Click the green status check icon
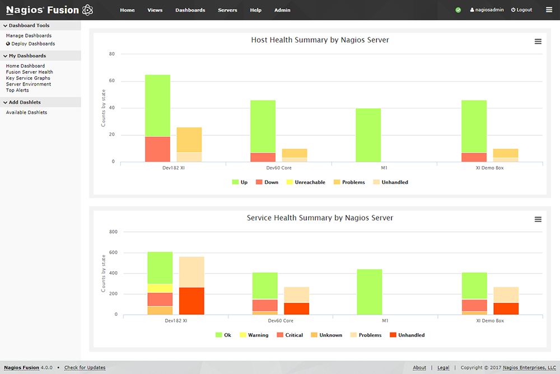Viewport: 560px width, 374px height. [458, 10]
